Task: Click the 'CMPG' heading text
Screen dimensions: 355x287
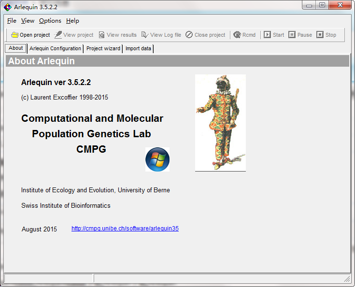Action: tap(91, 149)
